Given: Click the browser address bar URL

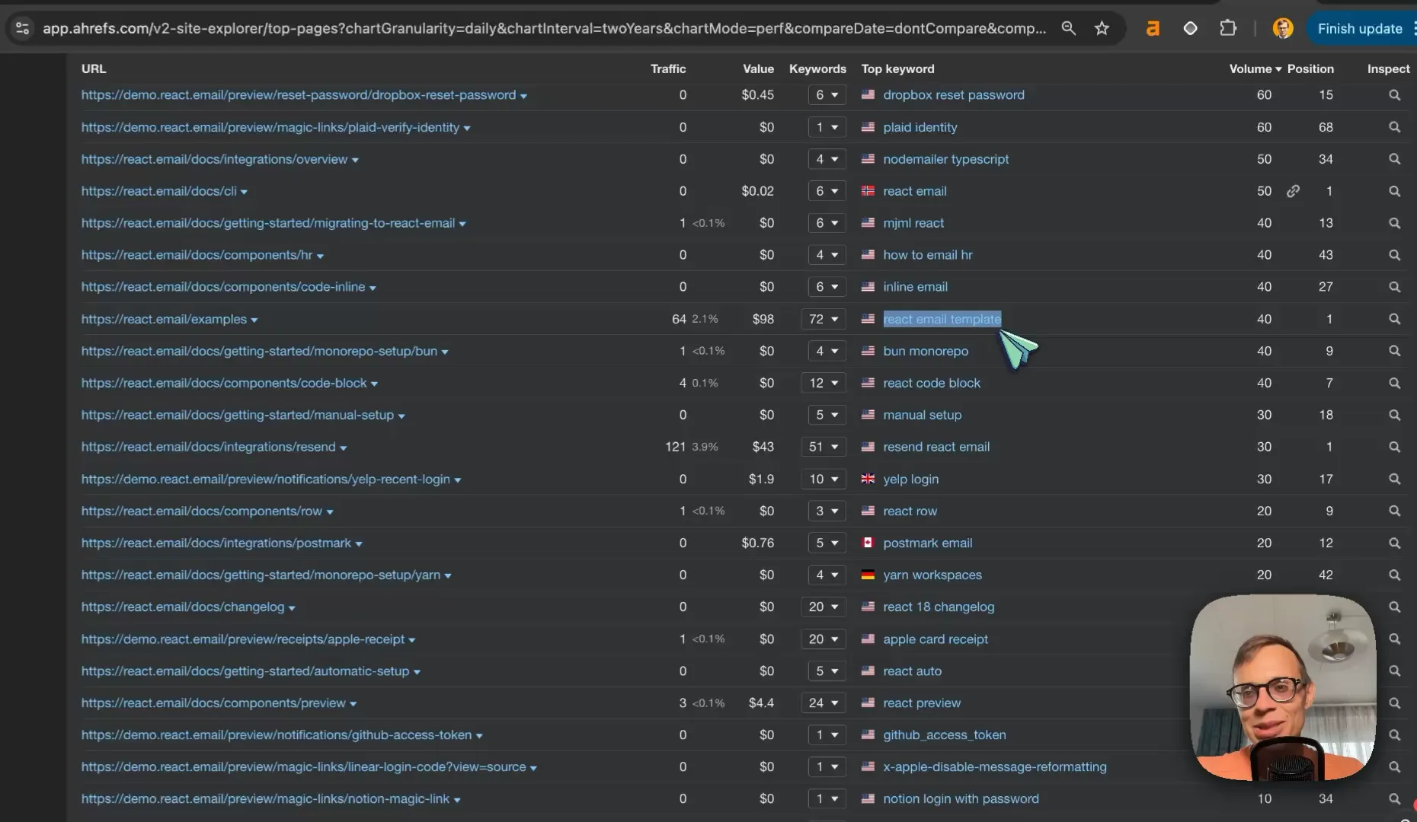Looking at the screenshot, I should pyautogui.click(x=544, y=28).
